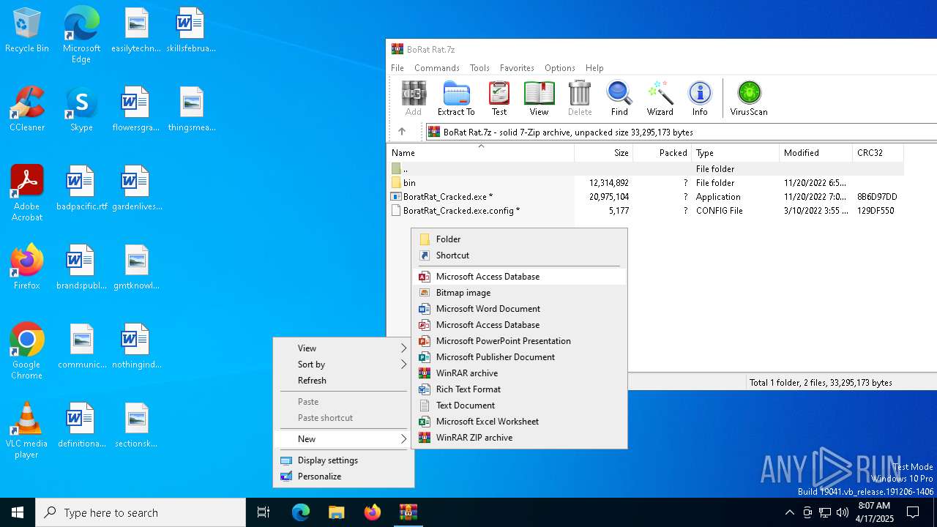Show hidden system tray icons
The width and height of the screenshot is (937, 527).
(x=789, y=512)
